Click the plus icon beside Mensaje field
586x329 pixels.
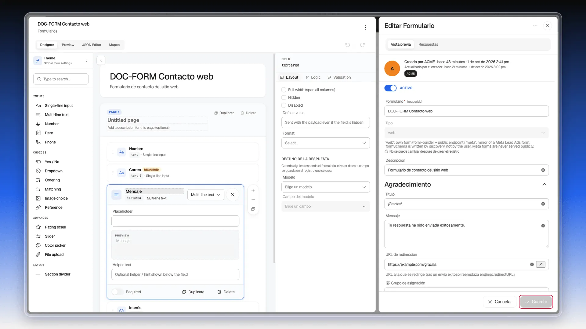(x=253, y=190)
